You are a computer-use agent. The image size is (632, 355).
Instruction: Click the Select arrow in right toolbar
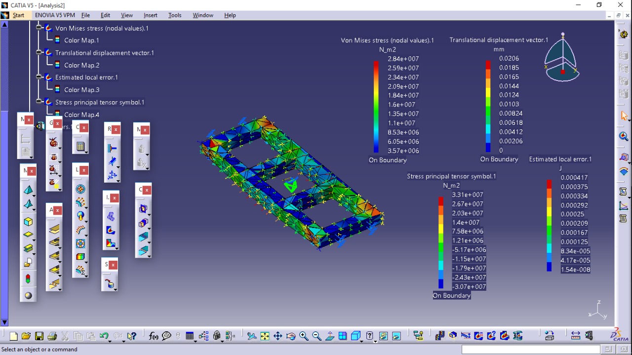click(x=624, y=116)
